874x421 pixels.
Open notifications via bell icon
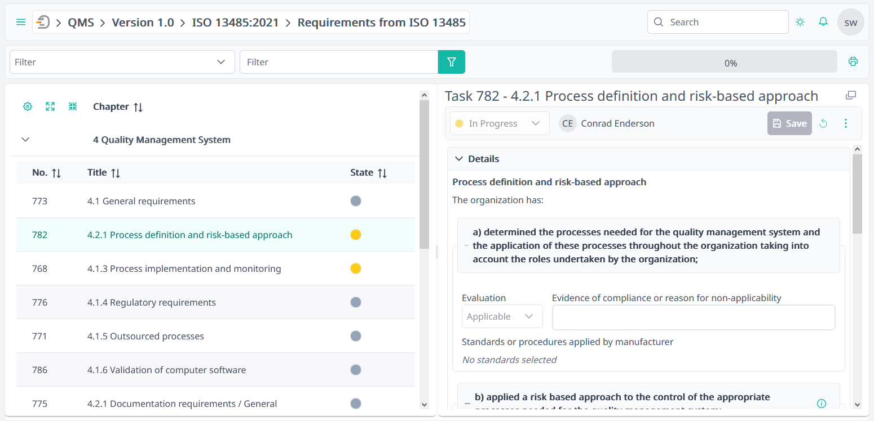coord(823,22)
